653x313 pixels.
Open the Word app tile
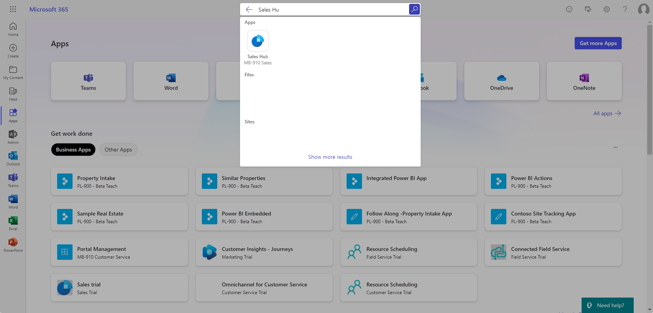171,81
